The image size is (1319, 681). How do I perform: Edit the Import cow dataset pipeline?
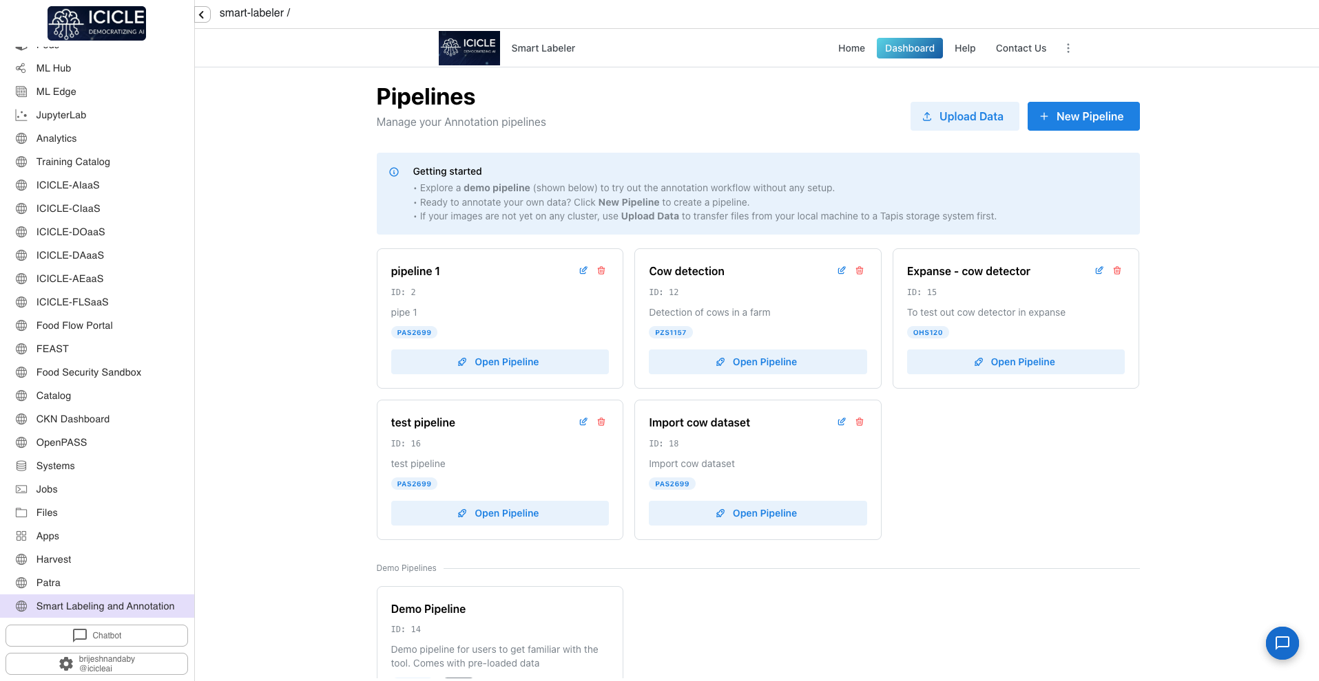point(842,422)
